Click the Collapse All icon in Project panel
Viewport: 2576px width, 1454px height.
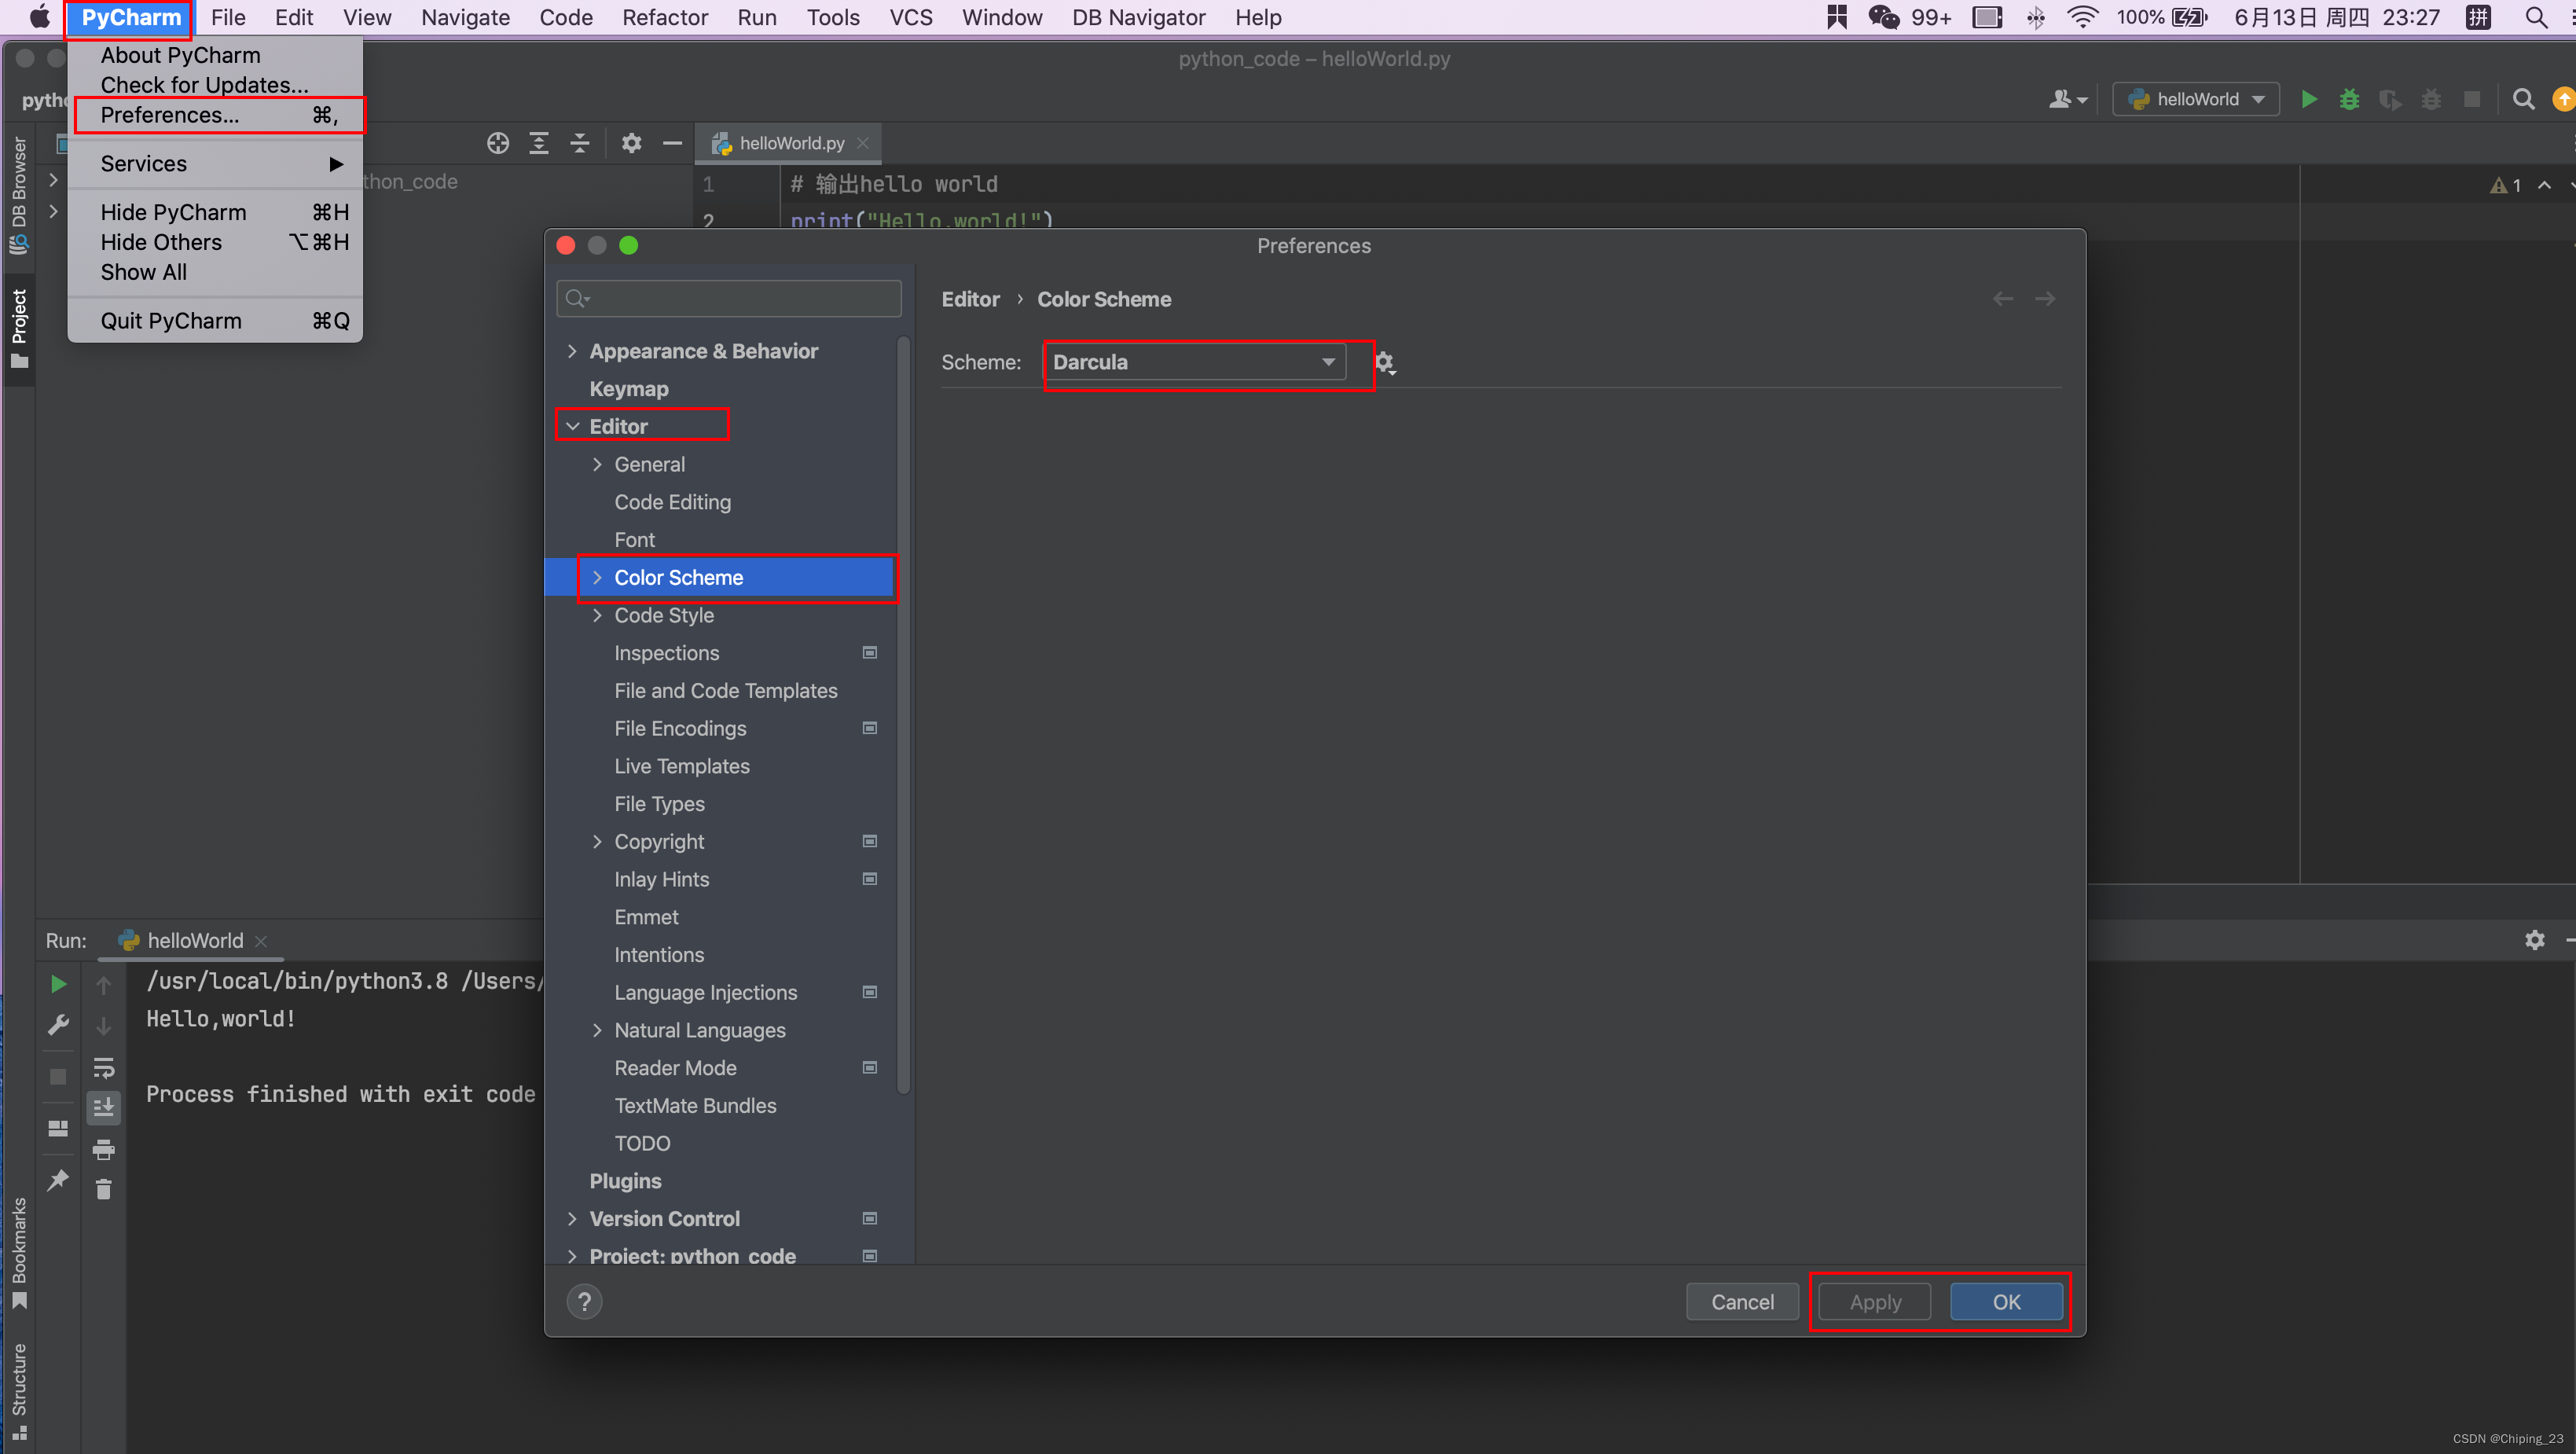580,143
